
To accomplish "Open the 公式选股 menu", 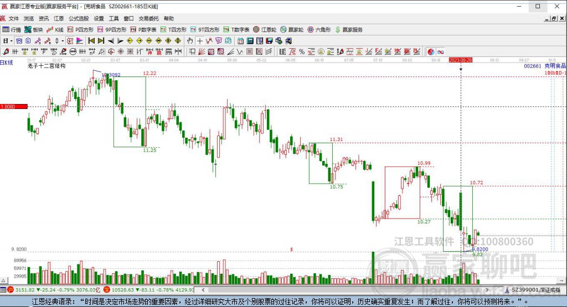I will pyautogui.click(x=79, y=18).
